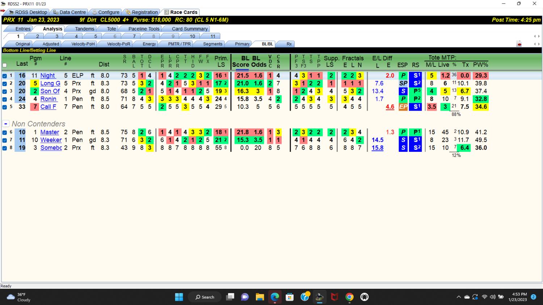
Task: Click the OneDrive cloud tray icon
Action: 467,297
